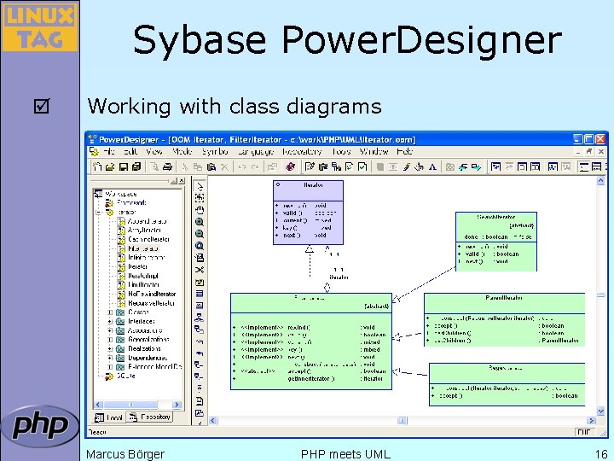The image size is (614, 461).
Task: Click the browser scroll right arrow
Action: click(x=177, y=405)
